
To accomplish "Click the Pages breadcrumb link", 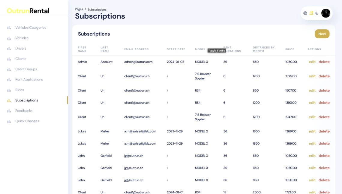I will (79, 9).
